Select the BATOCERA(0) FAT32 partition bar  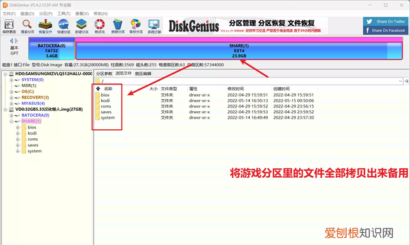(x=51, y=49)
